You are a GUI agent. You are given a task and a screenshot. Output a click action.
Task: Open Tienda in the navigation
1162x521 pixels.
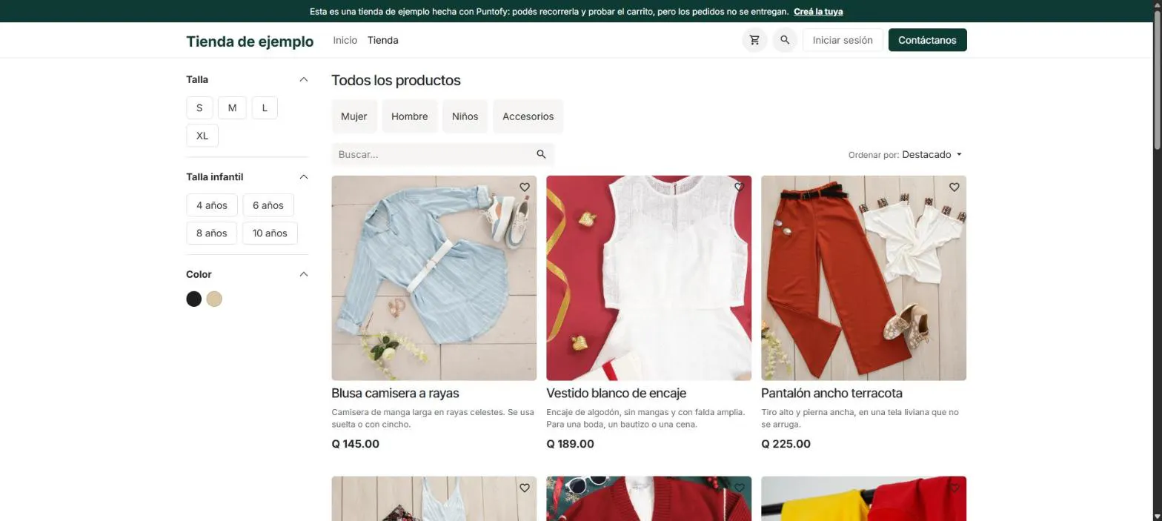383,40
